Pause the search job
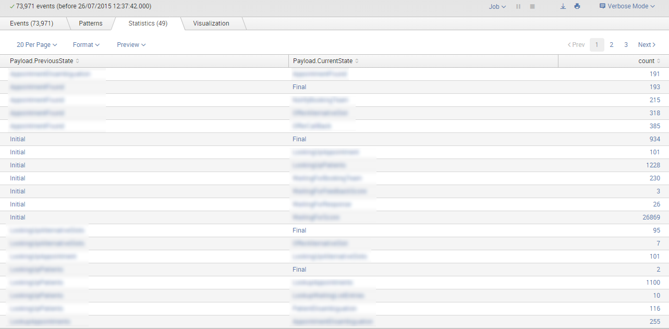This screenshot has width=669, height=329. click(518, 6)
